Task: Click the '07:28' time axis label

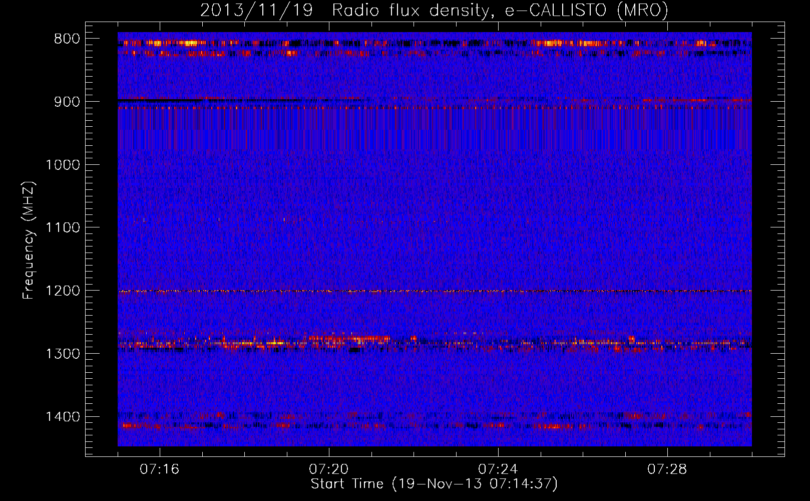Action: tap(667, 469)
